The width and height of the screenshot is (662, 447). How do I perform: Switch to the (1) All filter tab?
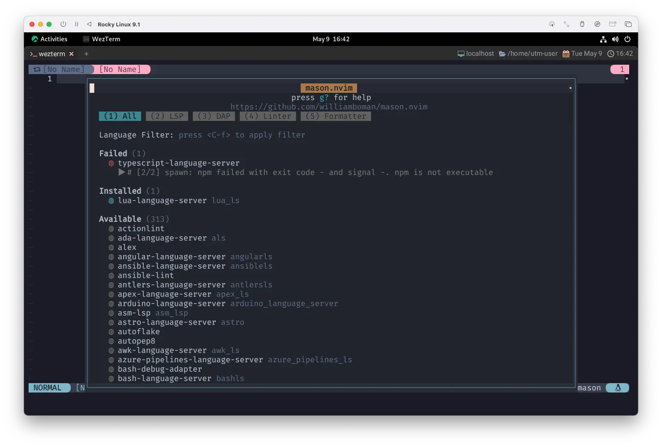pyautogui.click(x=120, y=116)
